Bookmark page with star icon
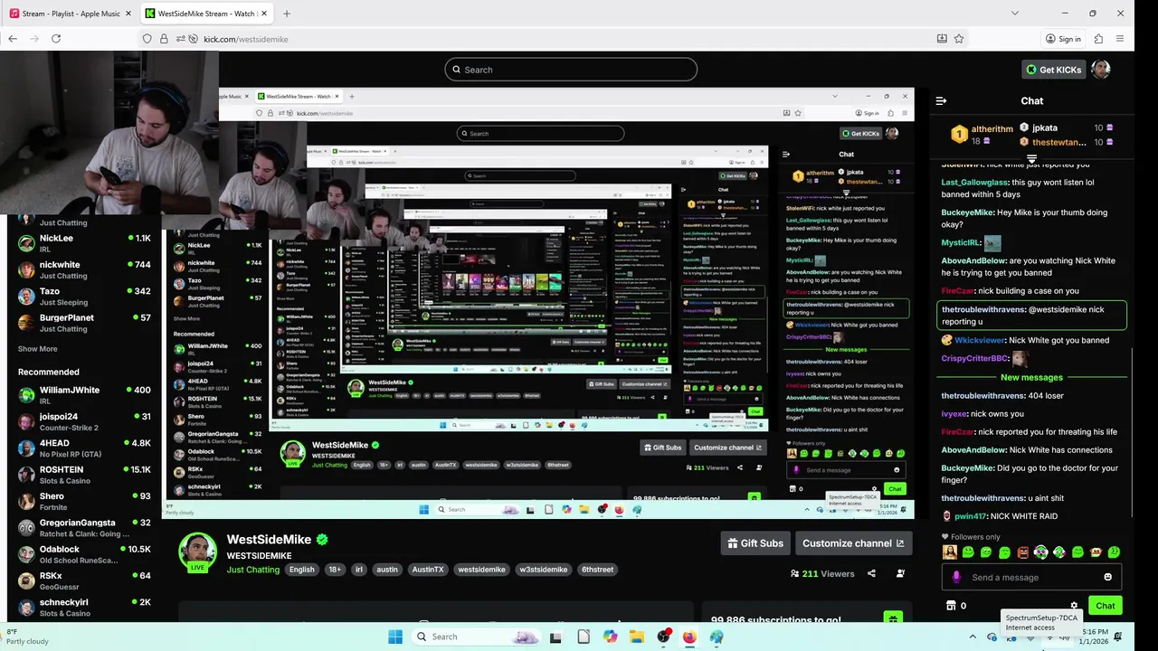The image size is (1158, 651). pos(959,39)
